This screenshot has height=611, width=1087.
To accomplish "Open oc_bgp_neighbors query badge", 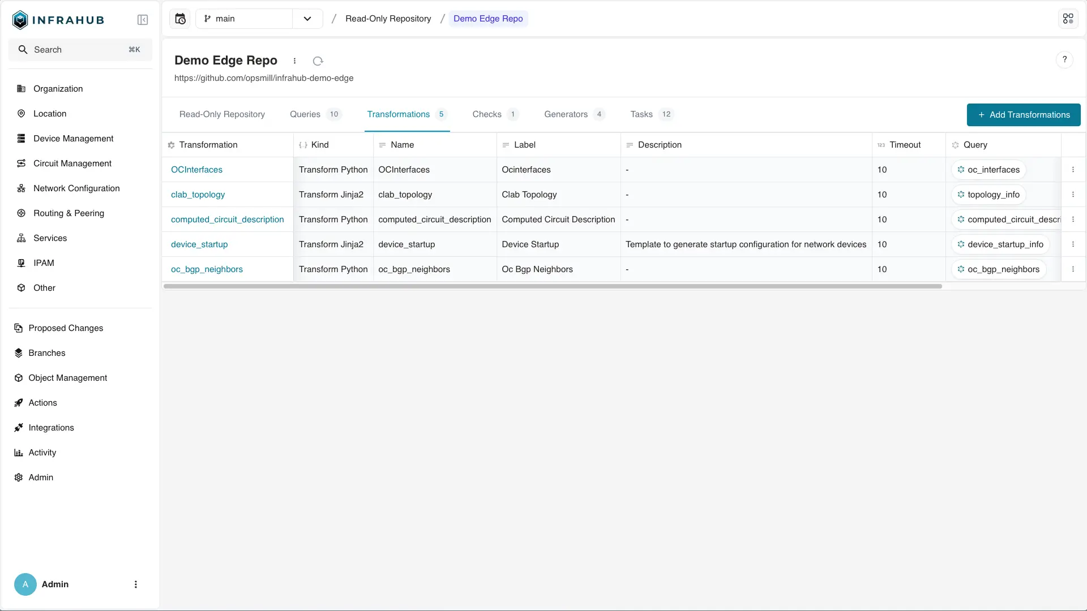I will click(x=999, y=269).
